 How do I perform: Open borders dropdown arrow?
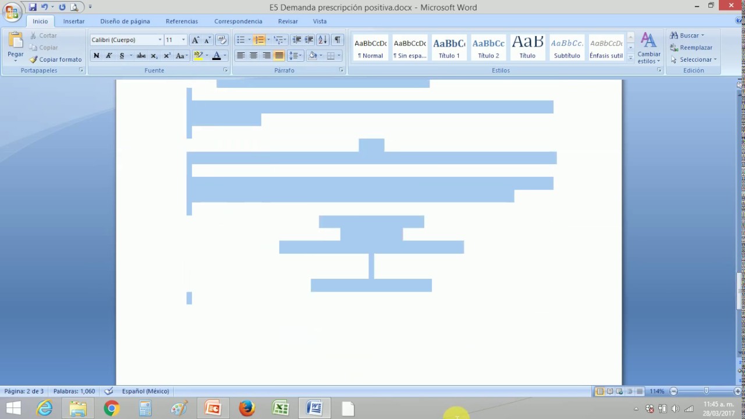(x=339, y=56)
